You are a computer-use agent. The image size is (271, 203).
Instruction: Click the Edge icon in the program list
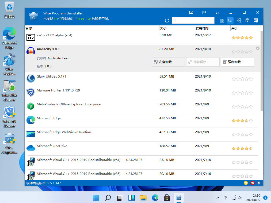click(31, 120)
